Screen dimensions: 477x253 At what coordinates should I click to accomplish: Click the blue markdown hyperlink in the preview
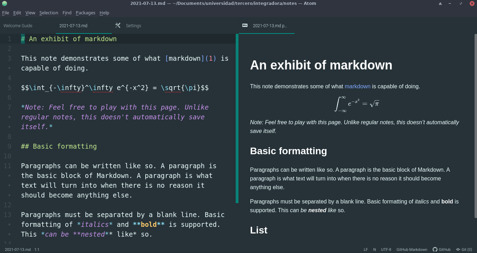[x=357, y=86]
